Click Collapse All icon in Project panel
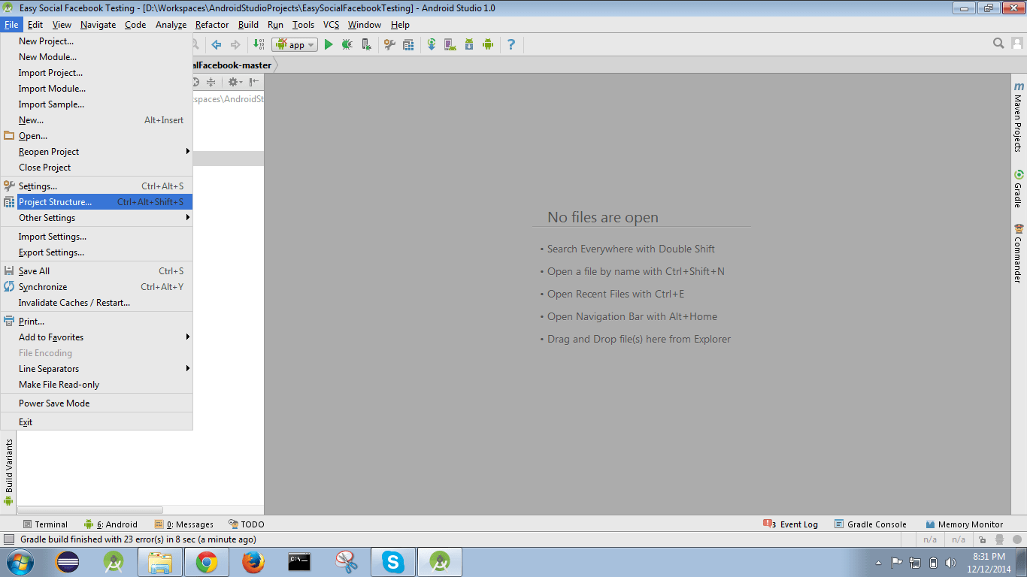 click(x=211, y=82)
